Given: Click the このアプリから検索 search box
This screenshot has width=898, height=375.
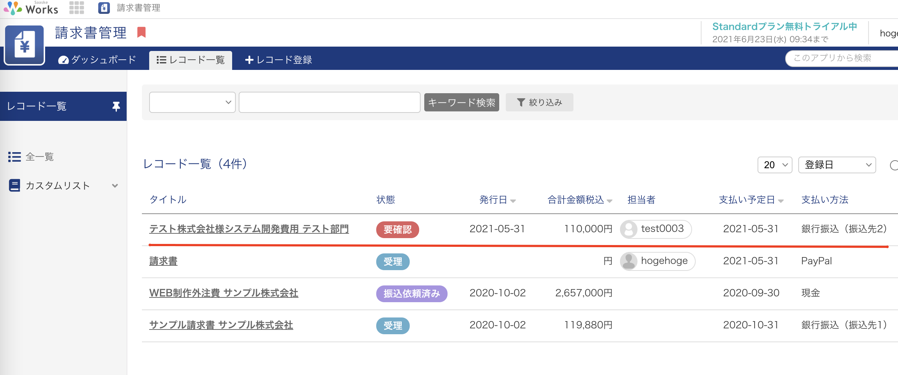Looking at the screenshot, I should pyautogui.click(x=841, y=58).
